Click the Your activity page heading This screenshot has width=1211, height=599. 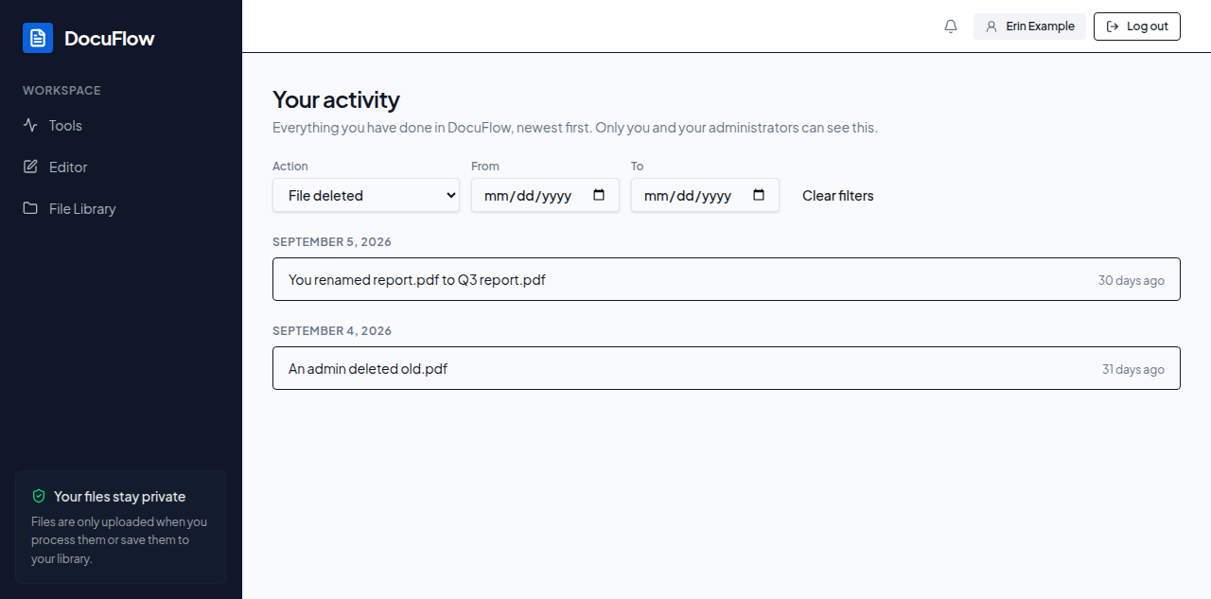click(336, 99)
